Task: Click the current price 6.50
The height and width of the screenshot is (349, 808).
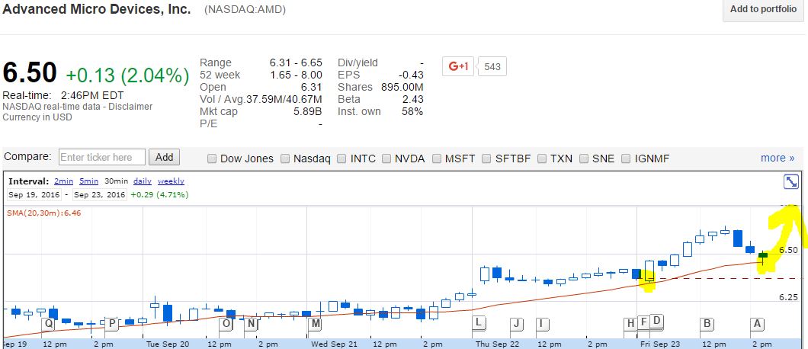Action: coord(30,72)
